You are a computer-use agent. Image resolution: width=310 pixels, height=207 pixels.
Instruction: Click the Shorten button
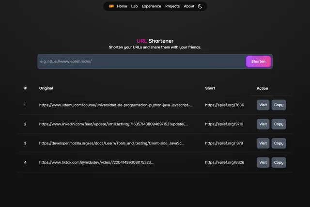[258, 62]
